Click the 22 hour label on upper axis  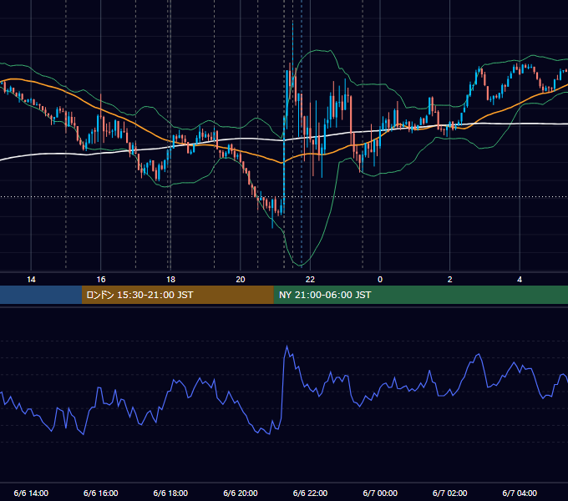point(310,280)
